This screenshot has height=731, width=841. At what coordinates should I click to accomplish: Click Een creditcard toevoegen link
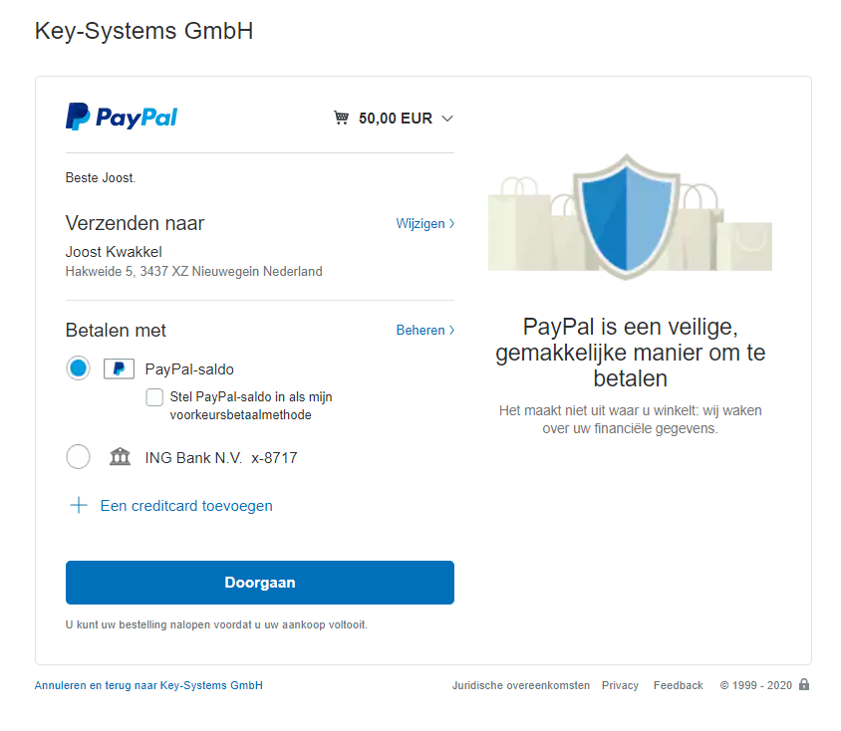(186, 506)
